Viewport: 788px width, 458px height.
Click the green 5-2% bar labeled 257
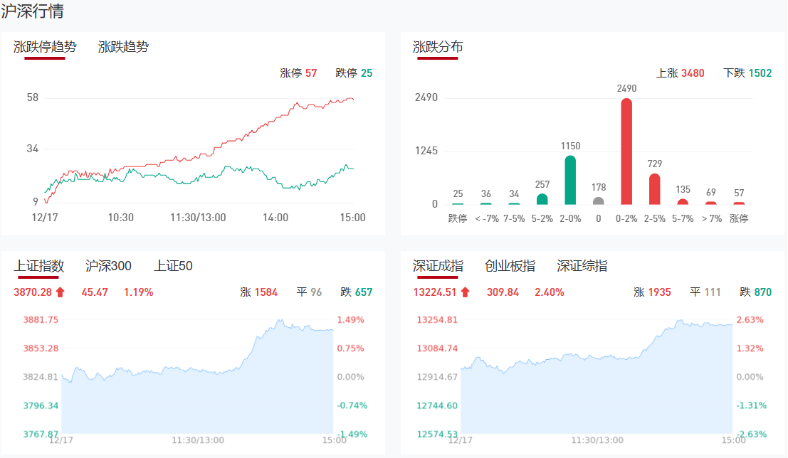(542, 199)
